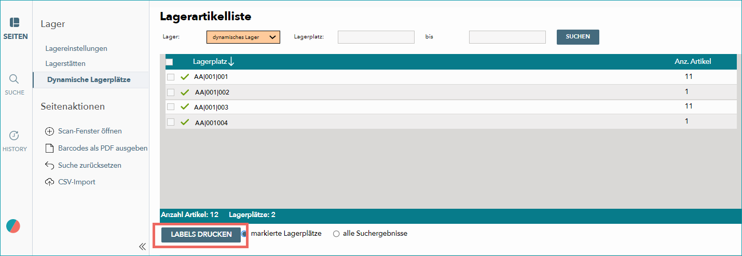Click back-arrow icon for Suche zurücksetzen

[50, 165]
